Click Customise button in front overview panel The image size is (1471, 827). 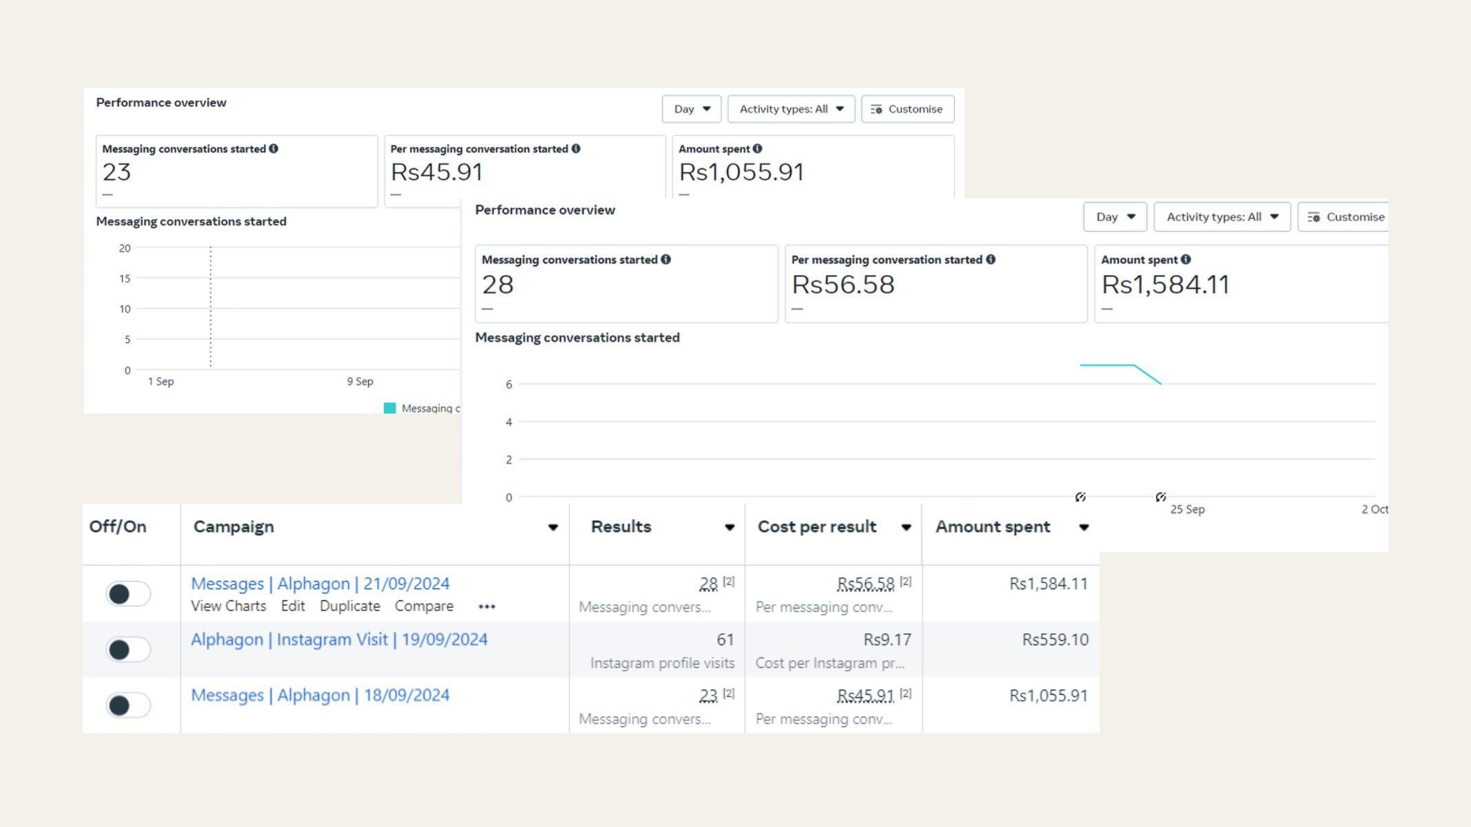(1346, 217)
